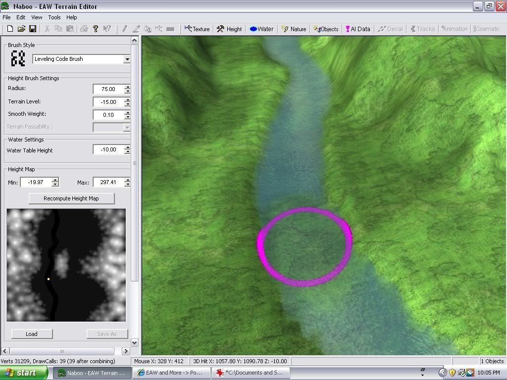Click the side panel scroll up arrow
507x380 pixels.
tap(135, 41)
